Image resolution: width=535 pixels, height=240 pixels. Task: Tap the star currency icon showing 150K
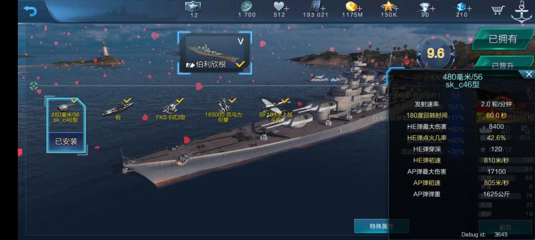pyautogui.click(x=388, y=6)
